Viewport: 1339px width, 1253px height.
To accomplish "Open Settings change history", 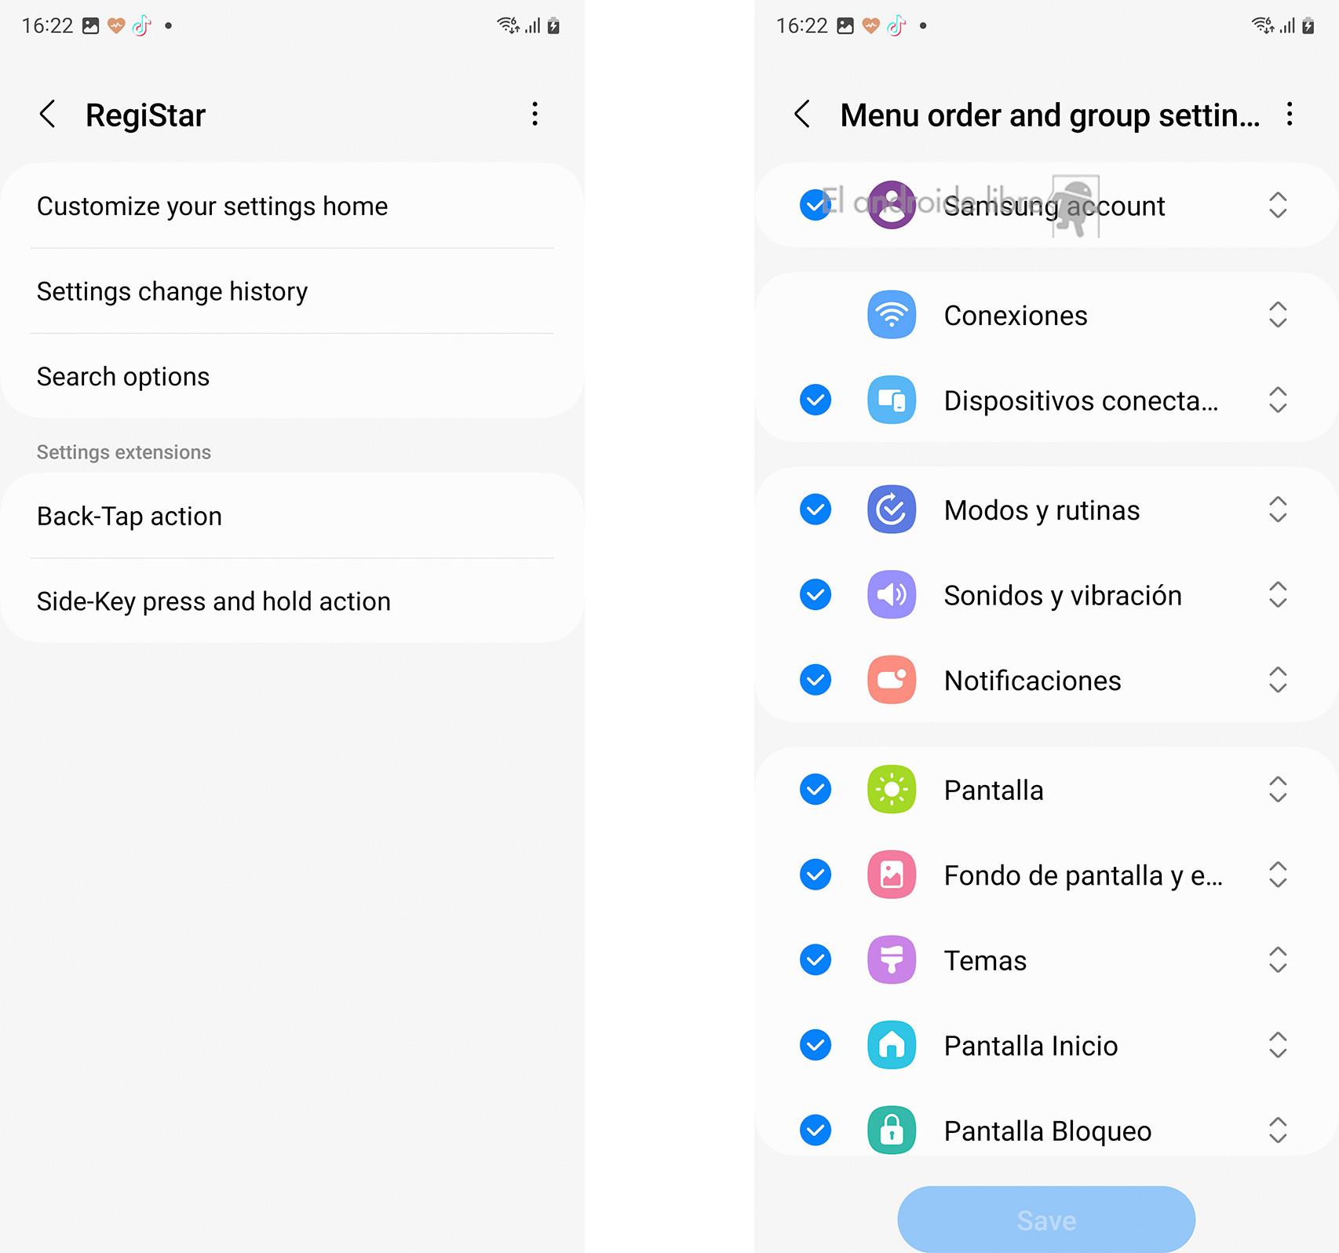I will pos(292,291).
